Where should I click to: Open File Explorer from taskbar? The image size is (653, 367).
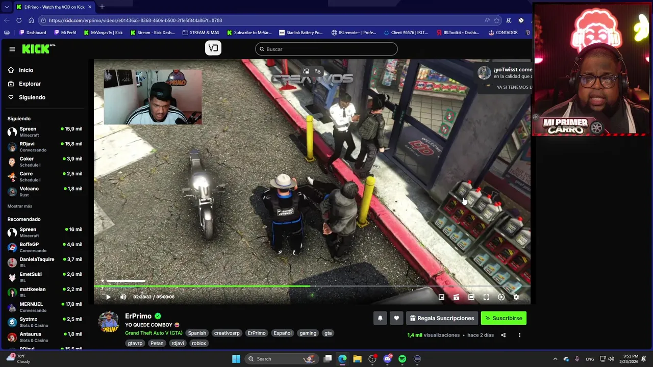tap(357, 359)
